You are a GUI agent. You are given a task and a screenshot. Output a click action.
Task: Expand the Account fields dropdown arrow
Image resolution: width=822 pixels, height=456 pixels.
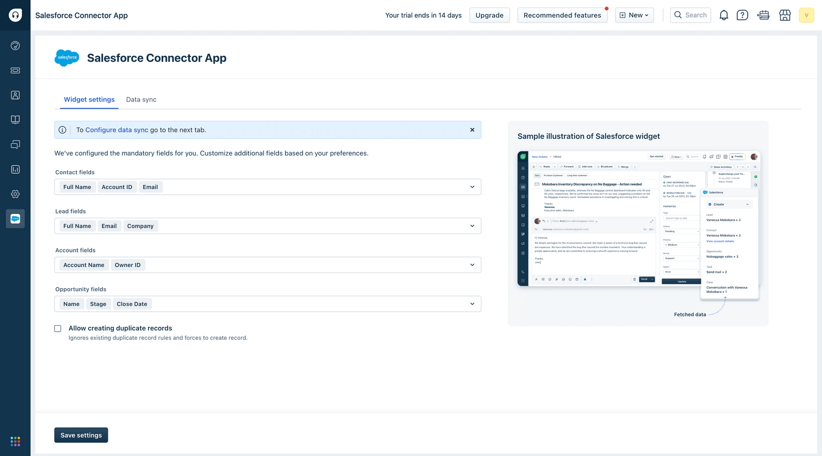click(x=472, y=265)
